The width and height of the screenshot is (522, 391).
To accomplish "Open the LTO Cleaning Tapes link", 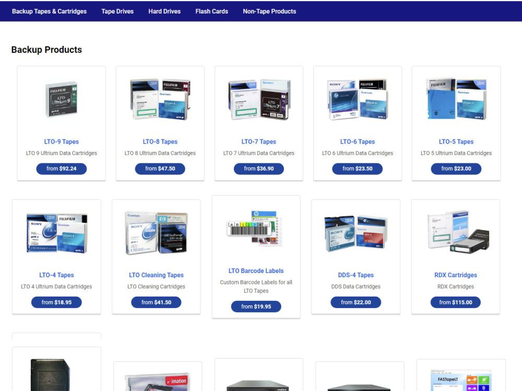I will 156,275.
